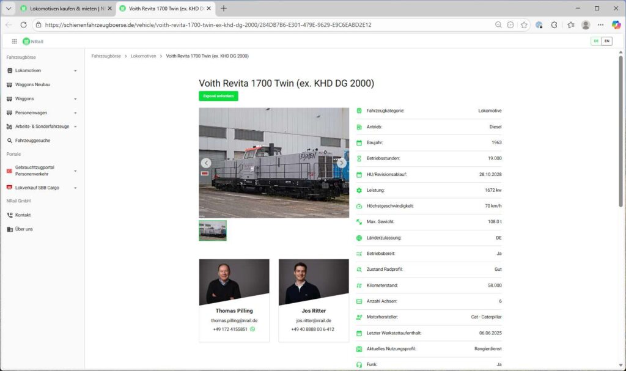Click the NRail logo in header
Viewport: 626px width, 371px height.
[x=33, y=41]
